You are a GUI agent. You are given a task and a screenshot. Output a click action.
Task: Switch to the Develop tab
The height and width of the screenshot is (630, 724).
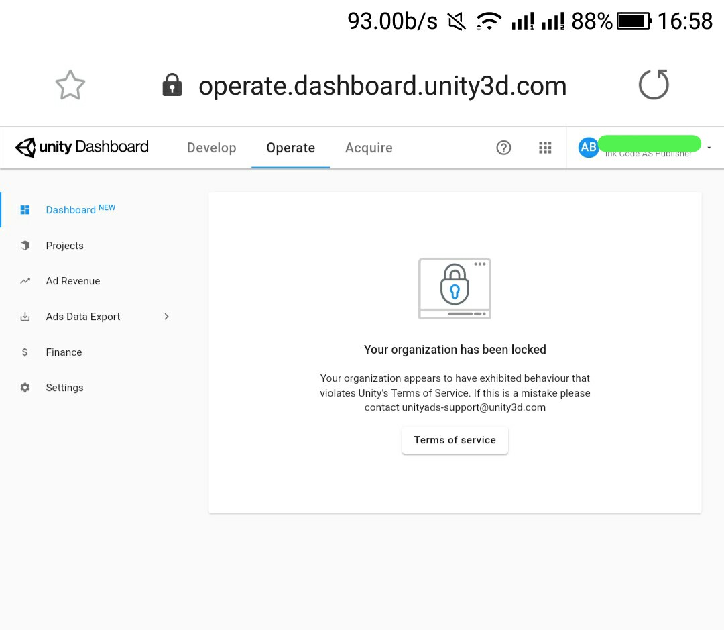click(211, 147)
